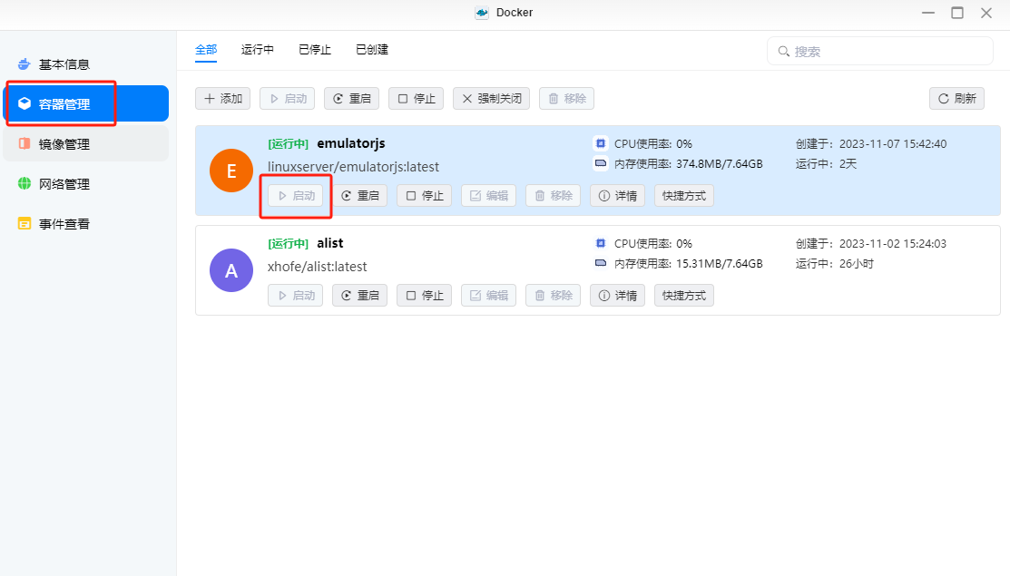Screen dimensions: 1010x576
Task: Click the CPU chip icon in emulatorjs row
Action: [601, 143]
